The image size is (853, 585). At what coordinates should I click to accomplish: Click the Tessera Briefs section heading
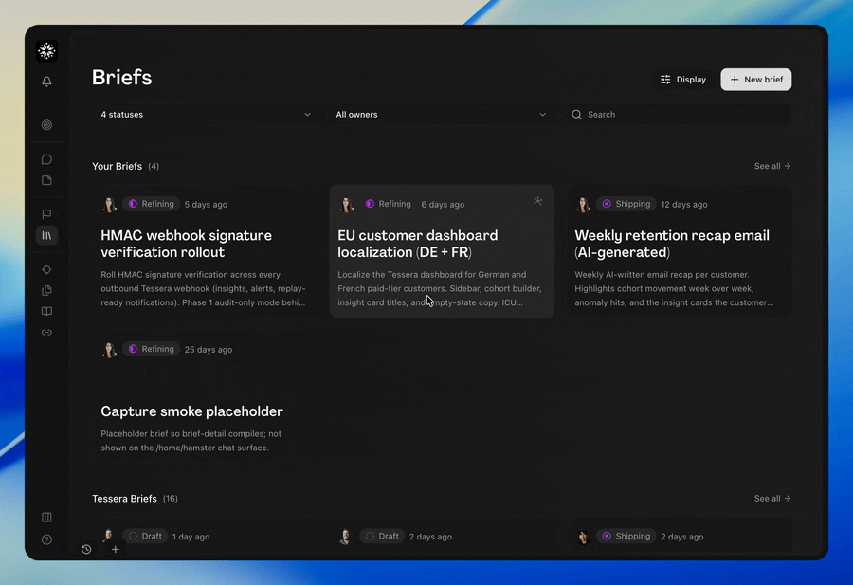[124, 499]
